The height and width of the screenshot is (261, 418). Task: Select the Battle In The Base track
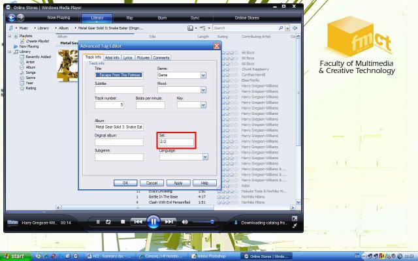pyautogui.click(x=163, y=197)
